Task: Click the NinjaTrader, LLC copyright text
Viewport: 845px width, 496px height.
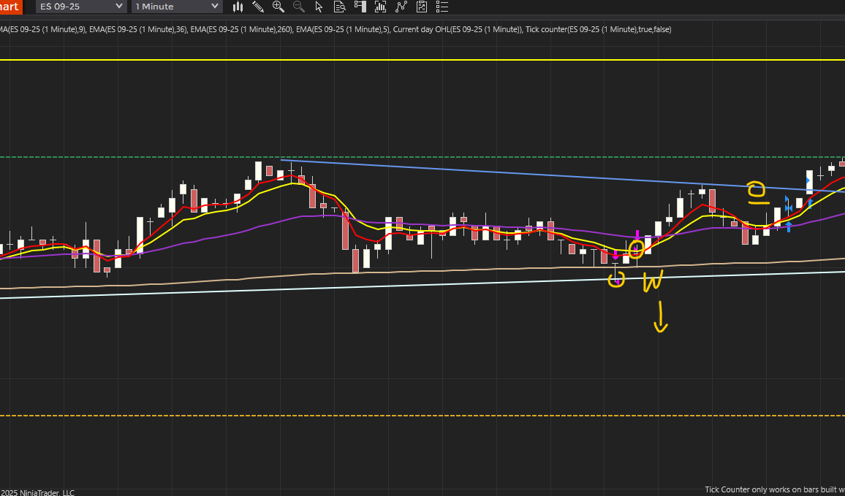Action: click(37, 492)
